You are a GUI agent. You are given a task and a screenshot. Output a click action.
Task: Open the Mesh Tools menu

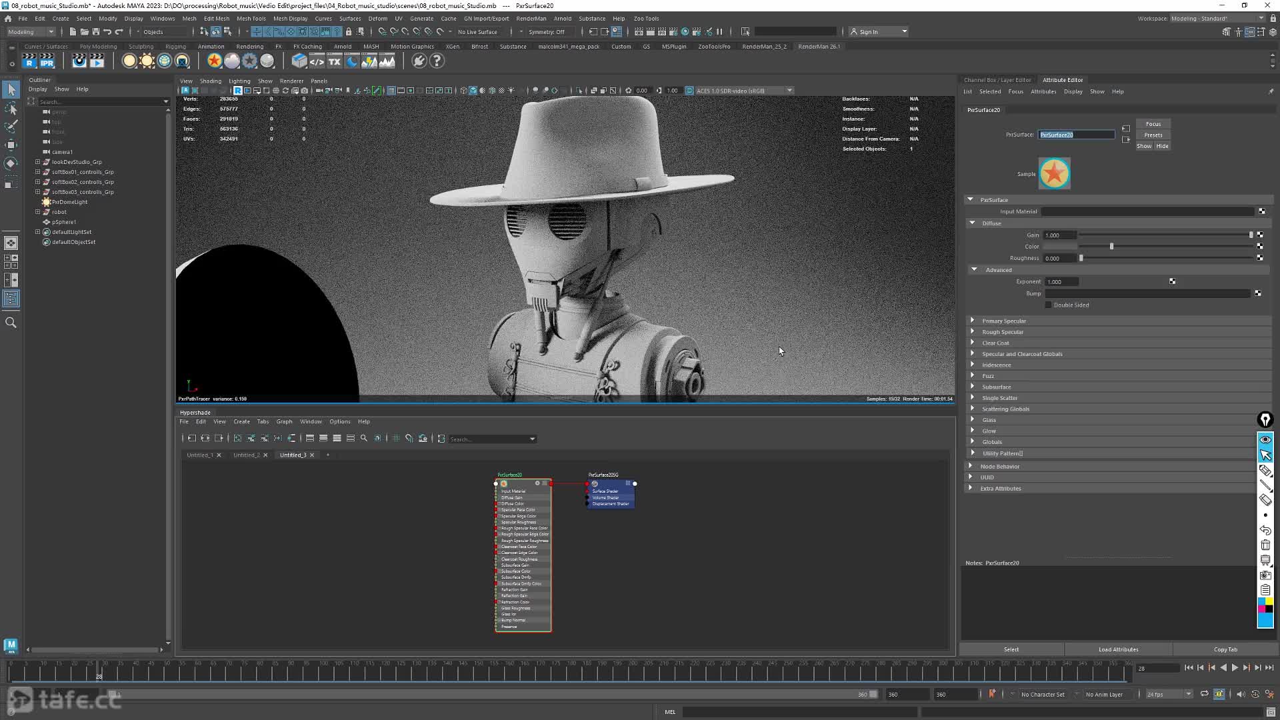click(251, 19)
